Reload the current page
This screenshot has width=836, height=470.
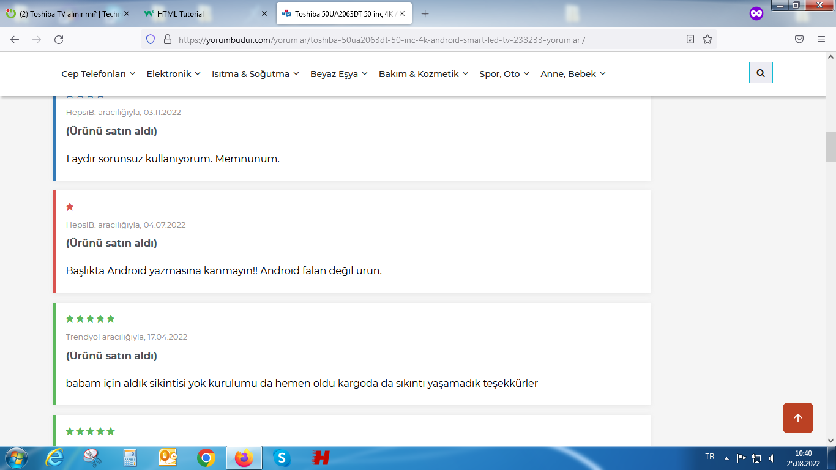click(x=59, y=39)
